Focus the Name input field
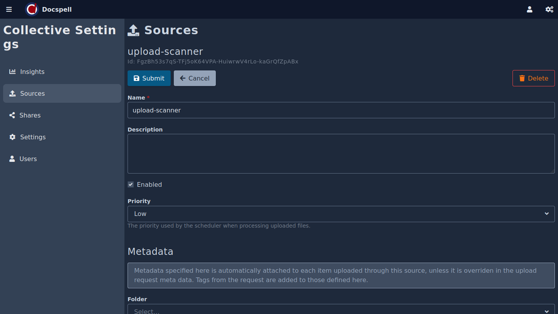The image size is (558, 314). 341,110
